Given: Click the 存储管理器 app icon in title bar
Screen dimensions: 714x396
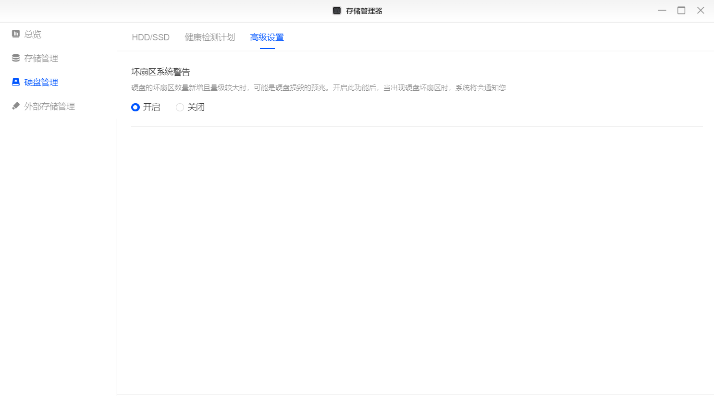Looking at the screenshot, I should pos(337,11).
